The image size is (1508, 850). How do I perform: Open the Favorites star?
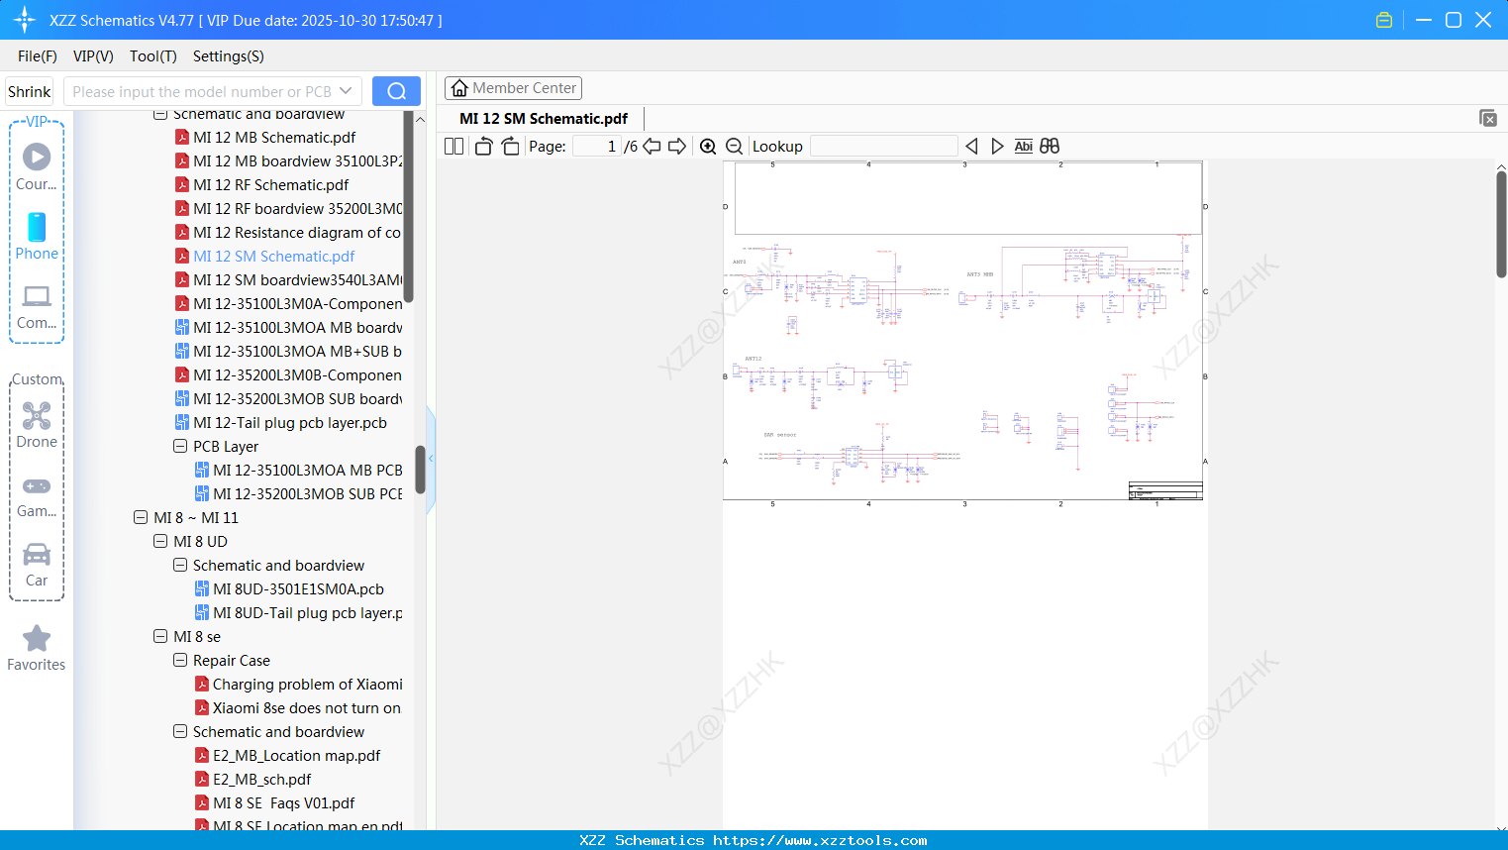37,648
